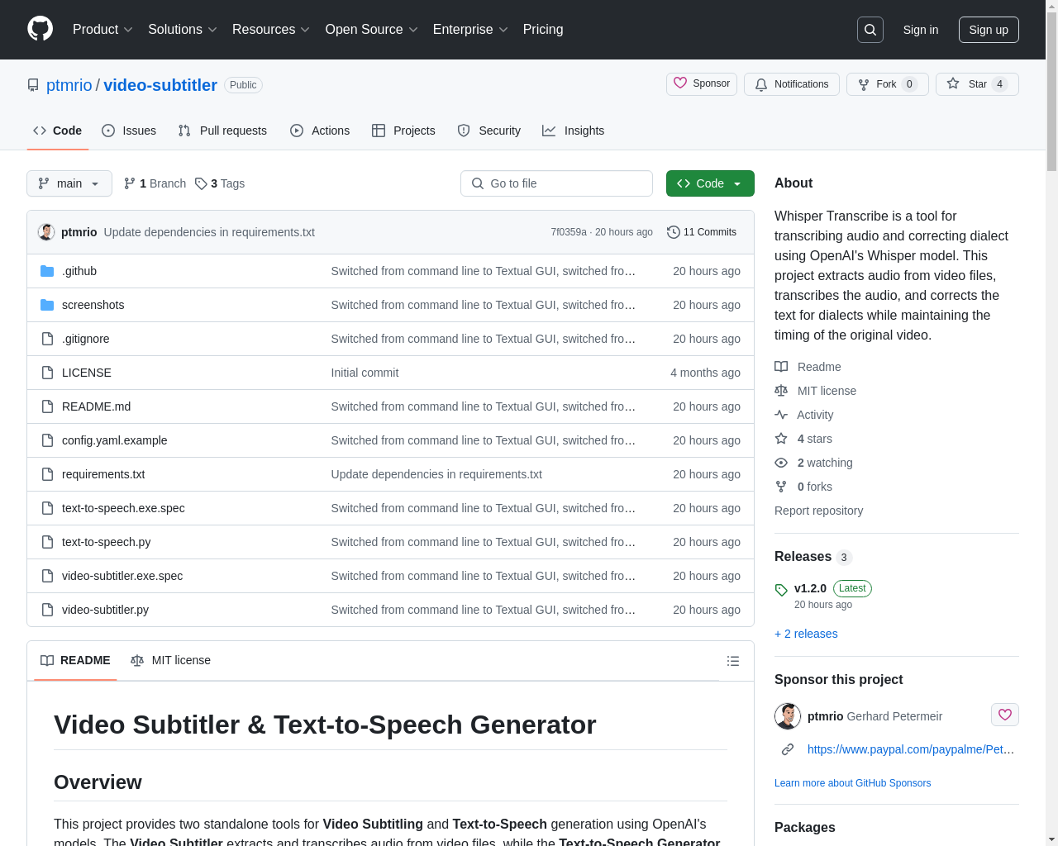Open the video-subtitler repository name link
Screen dimensions: 1058x846
[x=160, y=85]
